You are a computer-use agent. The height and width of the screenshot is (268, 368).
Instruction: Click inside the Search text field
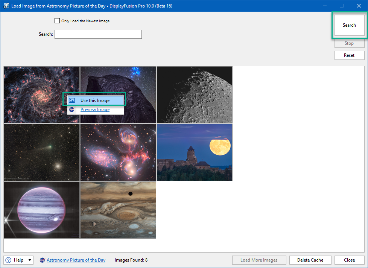click(x=98, y=34)
